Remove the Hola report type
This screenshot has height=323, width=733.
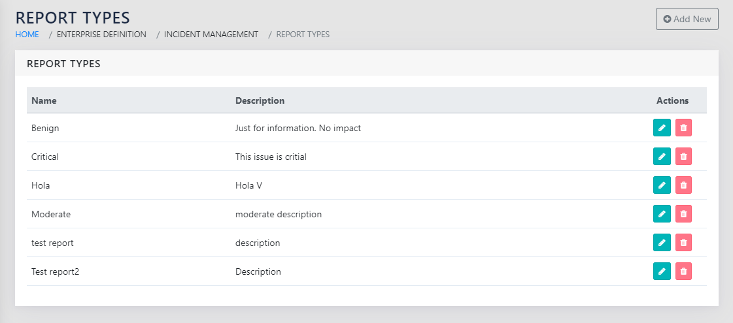click(683, 185)
